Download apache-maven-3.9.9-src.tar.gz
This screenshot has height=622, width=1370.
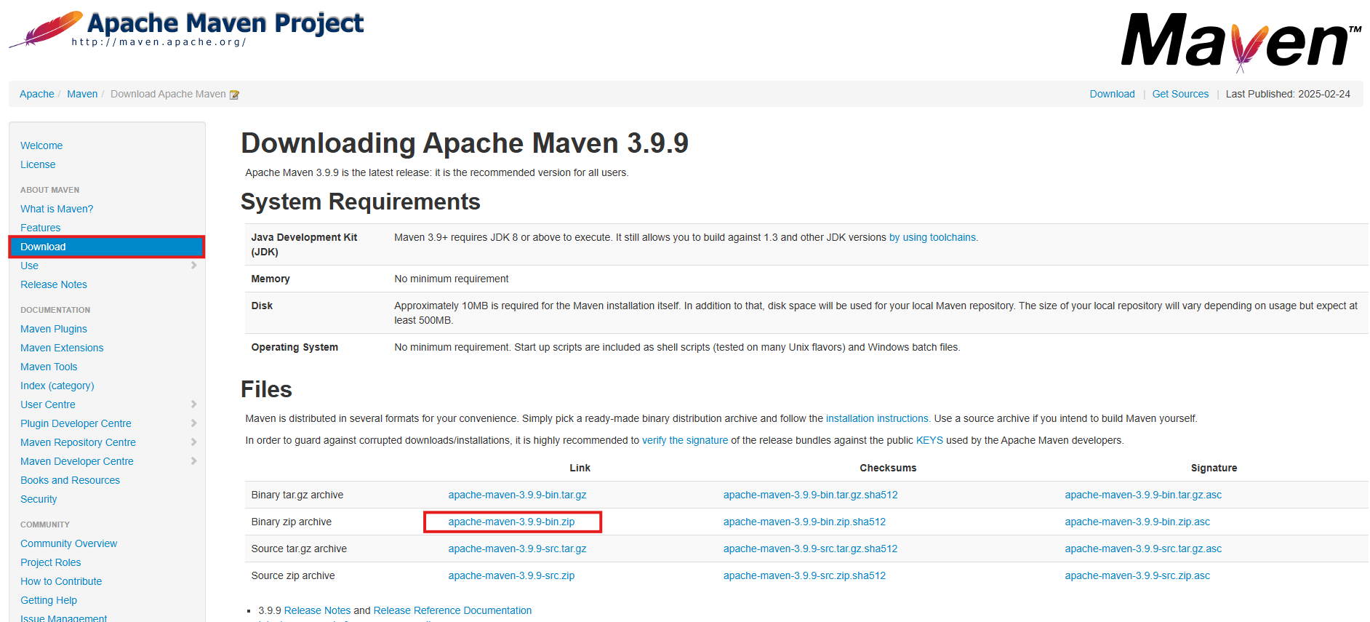click(517, 549)
